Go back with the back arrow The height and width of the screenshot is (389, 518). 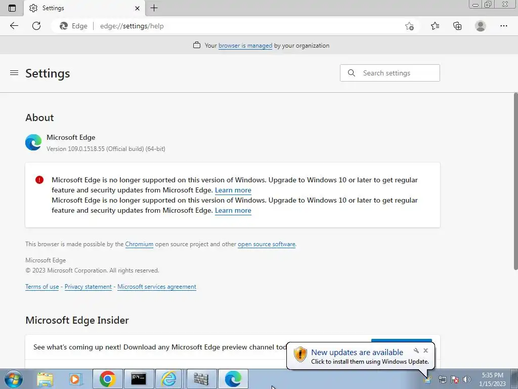click(x=14, y=26)
